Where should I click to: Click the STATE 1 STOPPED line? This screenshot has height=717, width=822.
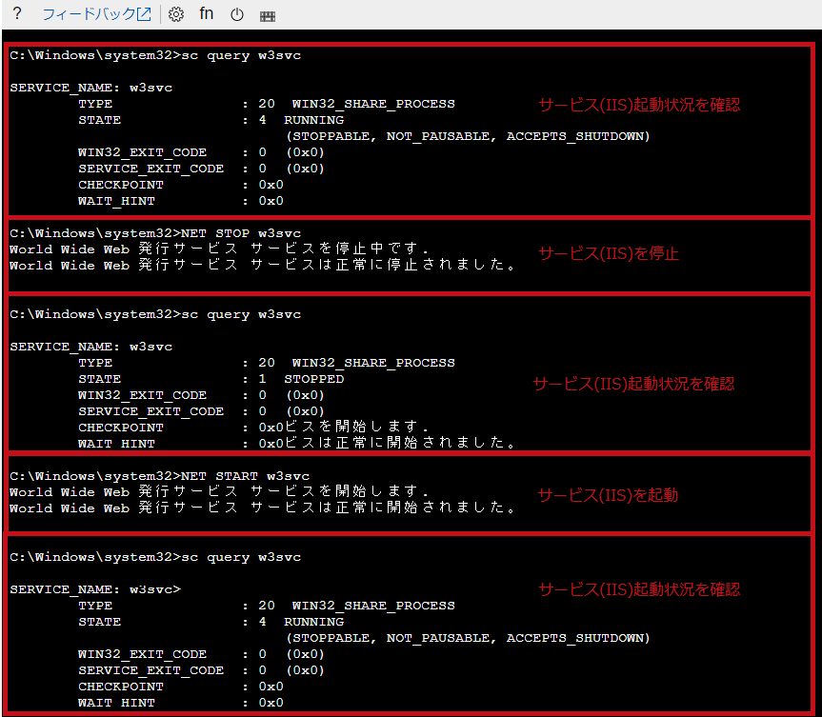(x=211, y=379)
